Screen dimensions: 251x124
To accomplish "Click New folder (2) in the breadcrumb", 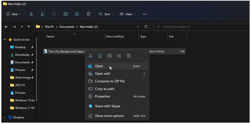I will (89, 27).
